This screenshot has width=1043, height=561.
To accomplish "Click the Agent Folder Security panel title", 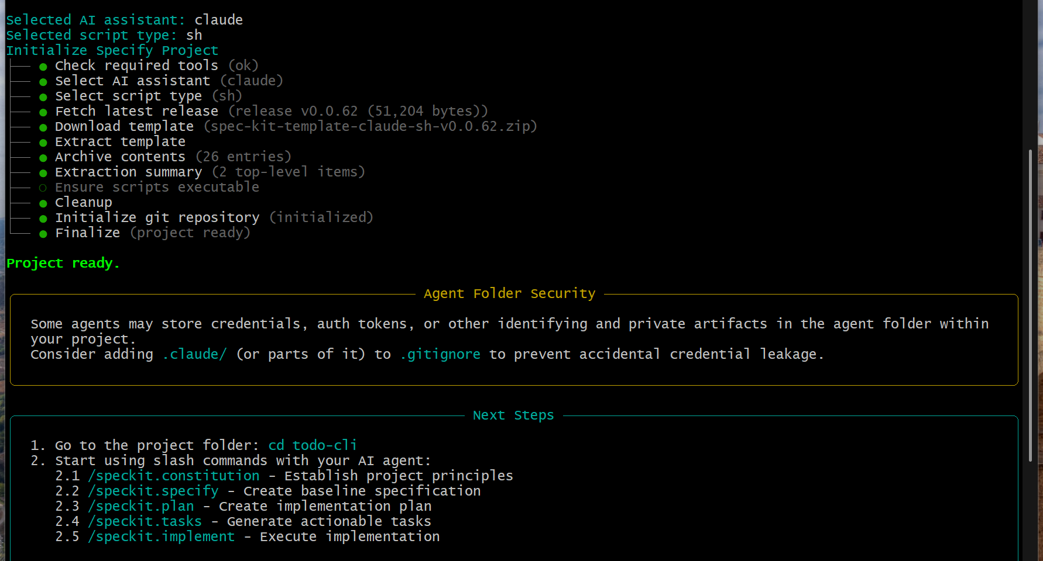I will tap(509, 293).
